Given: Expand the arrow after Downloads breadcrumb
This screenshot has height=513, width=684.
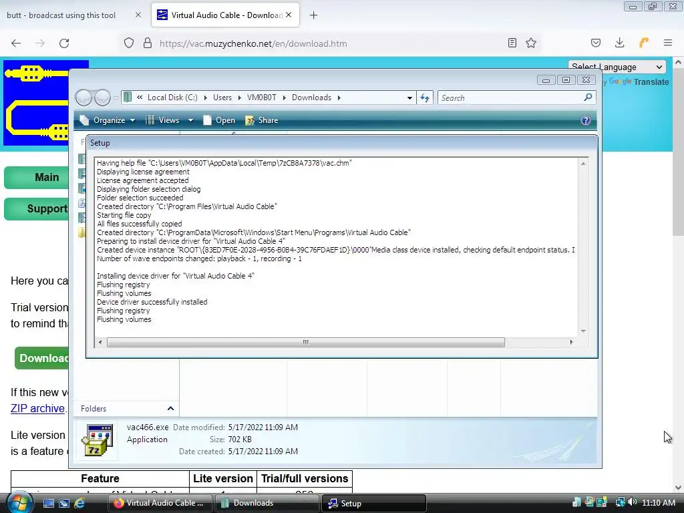Looking at the screenshot, I should point(339,98).
